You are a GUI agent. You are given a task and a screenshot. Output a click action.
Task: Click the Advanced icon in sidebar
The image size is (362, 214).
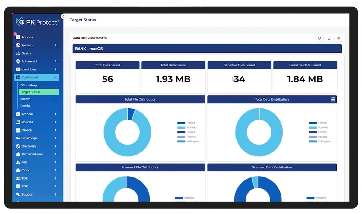18,61
